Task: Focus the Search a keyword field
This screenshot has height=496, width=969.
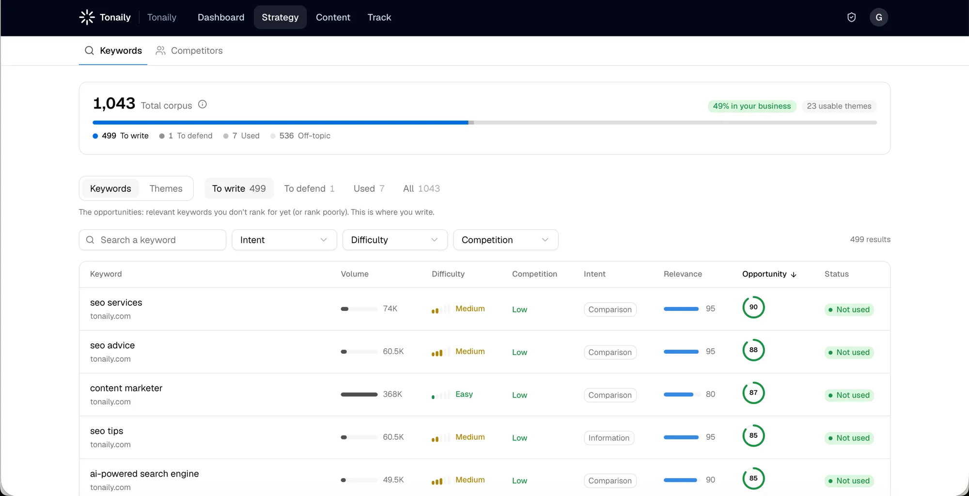Action: pos(153,240)
